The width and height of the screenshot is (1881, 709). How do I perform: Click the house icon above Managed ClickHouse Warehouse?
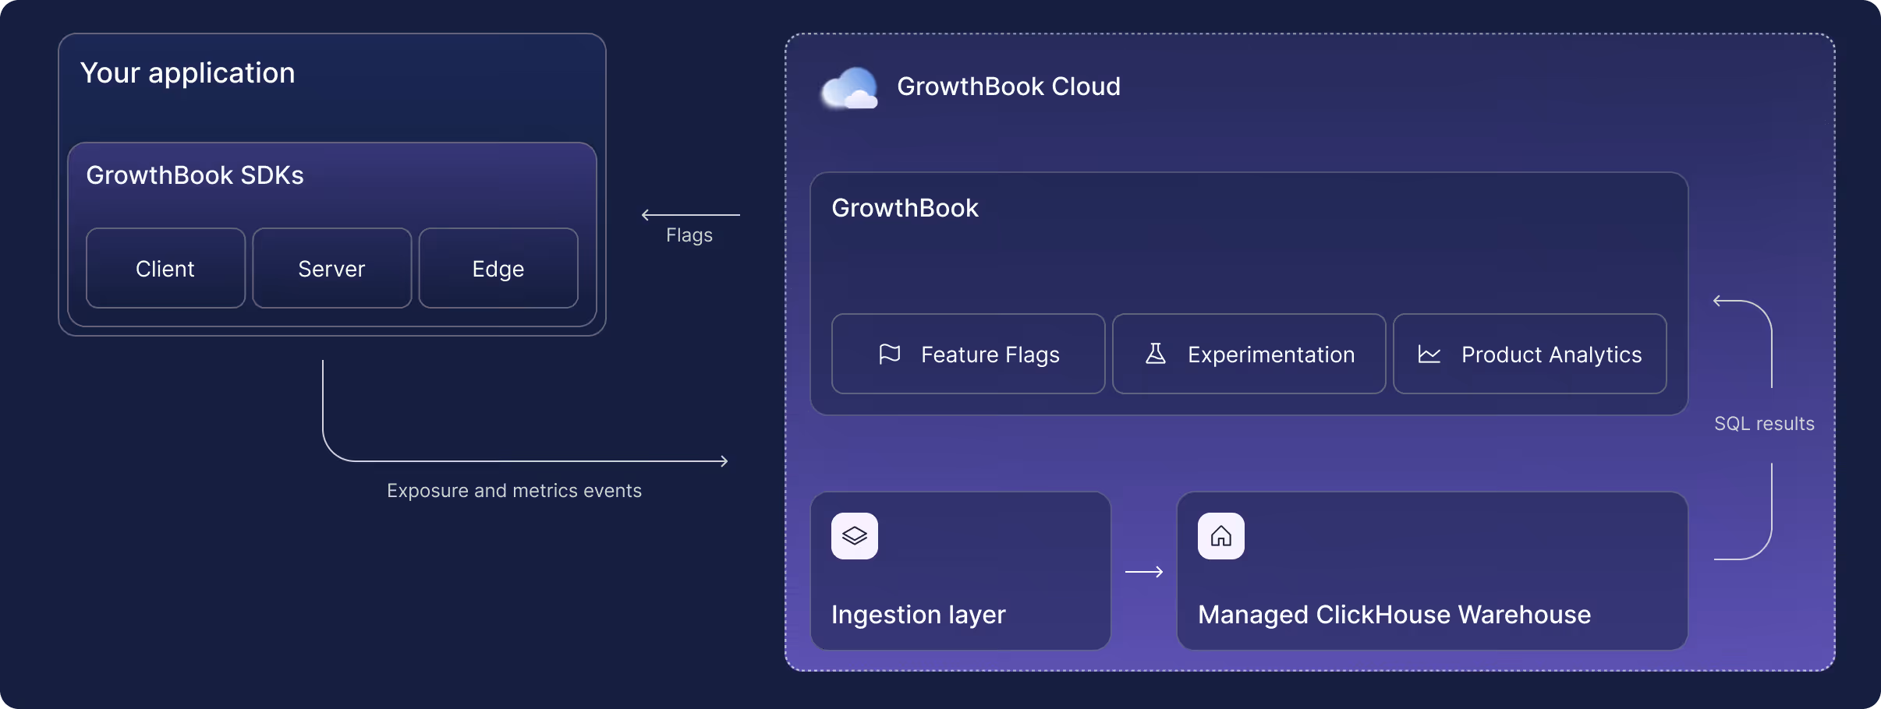pyautogui.click(x=1221, y=536)
